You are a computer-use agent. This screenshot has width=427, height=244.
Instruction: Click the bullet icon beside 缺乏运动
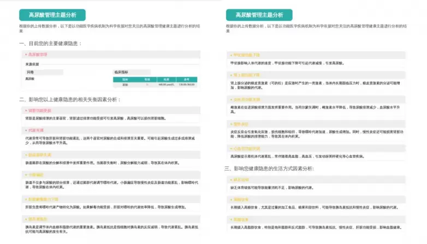[230, 180]
